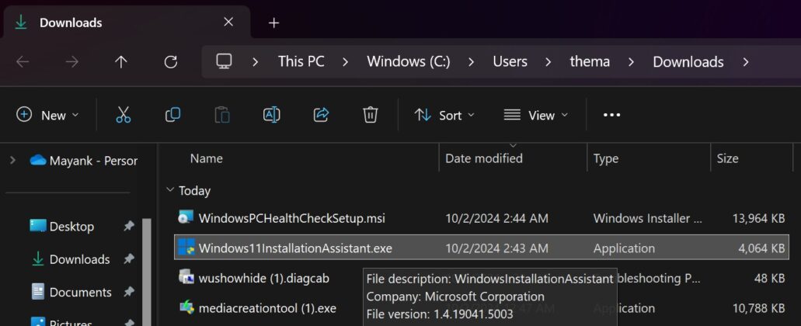Click the Users breadcrumb in address bar
Screen dimensions: 801x326
[510, 62]
